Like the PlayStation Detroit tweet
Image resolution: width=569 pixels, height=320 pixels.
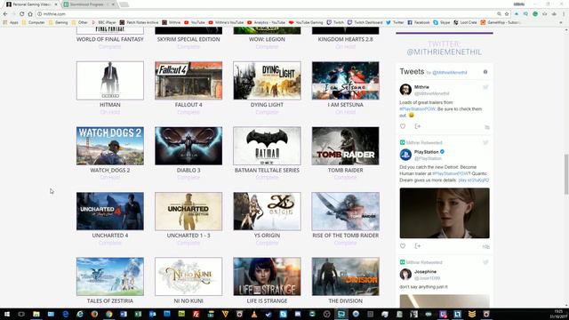click(x=403, y=246)
